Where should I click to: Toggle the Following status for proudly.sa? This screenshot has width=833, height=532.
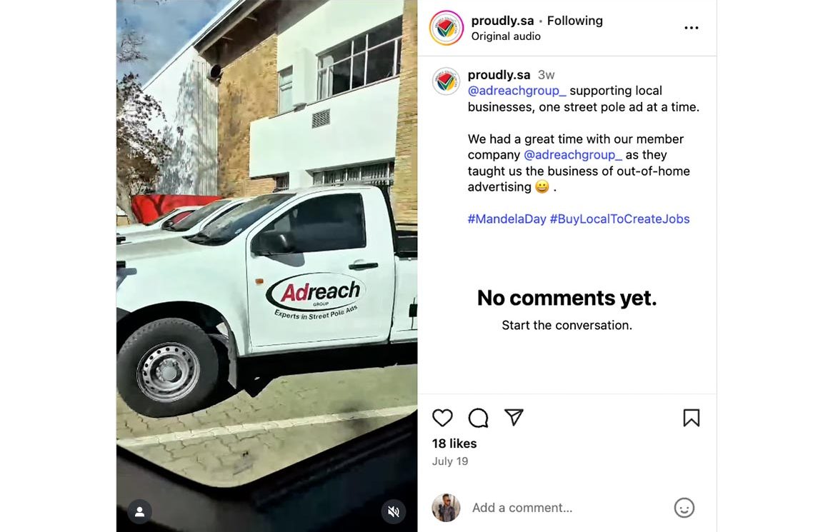coord(575,21)
